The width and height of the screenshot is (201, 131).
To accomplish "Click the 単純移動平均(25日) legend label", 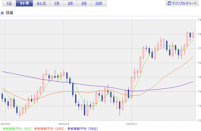I will click(x=49, y=129).
